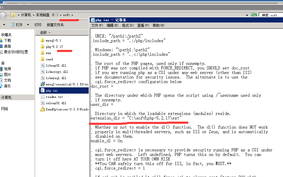This screenshot has height=177, width=283.
Task: Click the www folder icon
Action: coord(43,53)
